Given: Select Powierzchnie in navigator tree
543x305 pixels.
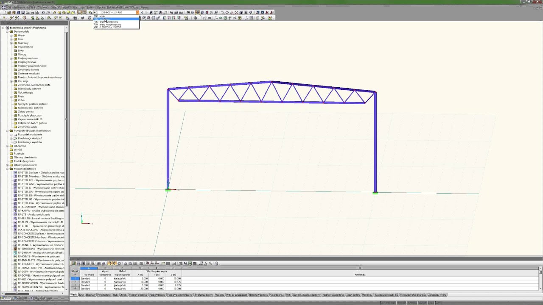Looking at the screenshot, I should click(25, 47).
